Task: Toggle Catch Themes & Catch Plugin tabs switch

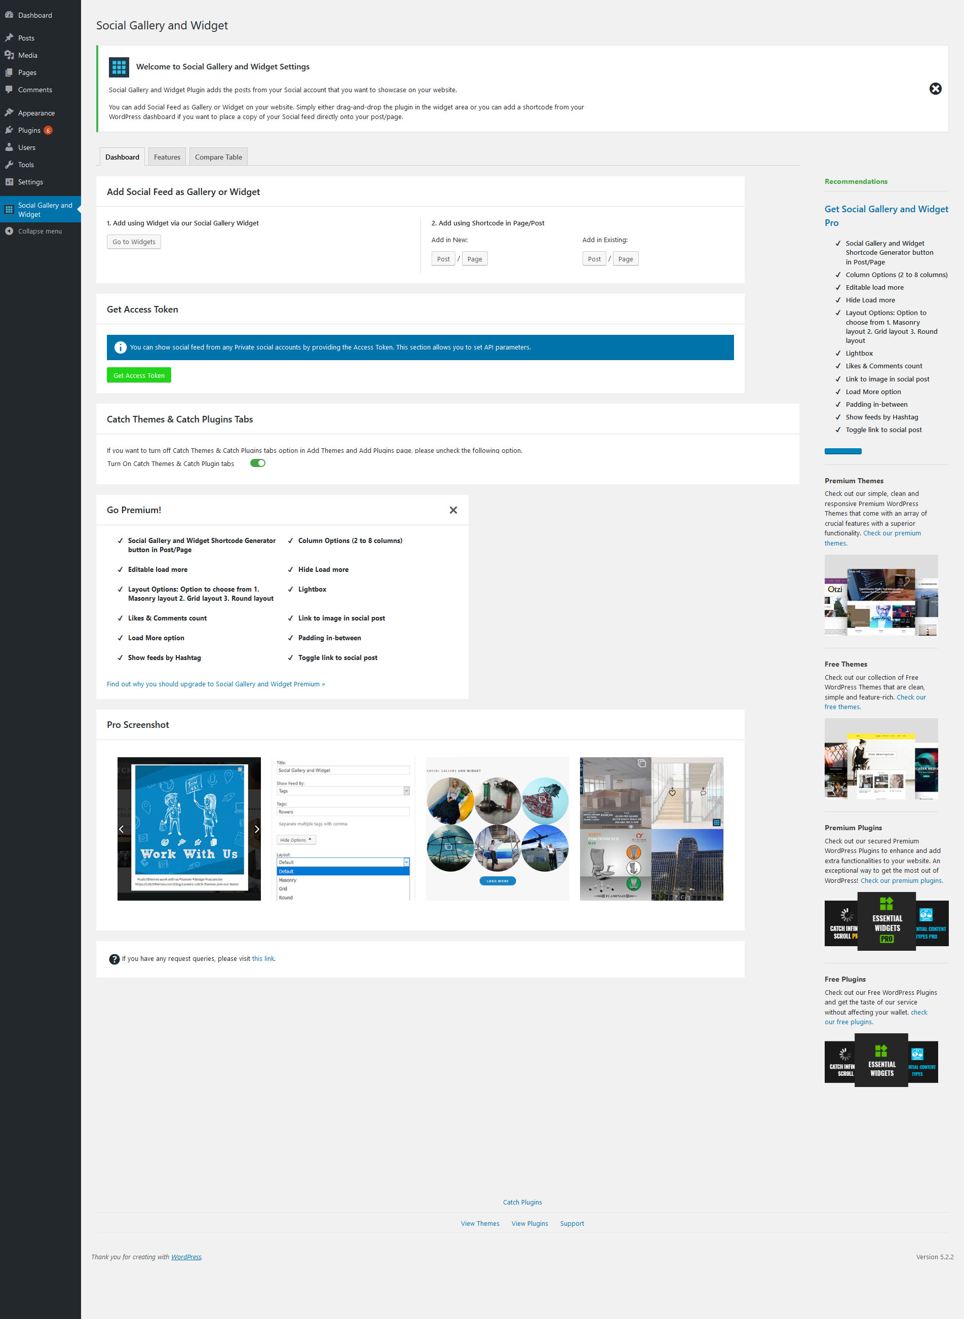Action: pyautogui.click(x=257, y=463)
